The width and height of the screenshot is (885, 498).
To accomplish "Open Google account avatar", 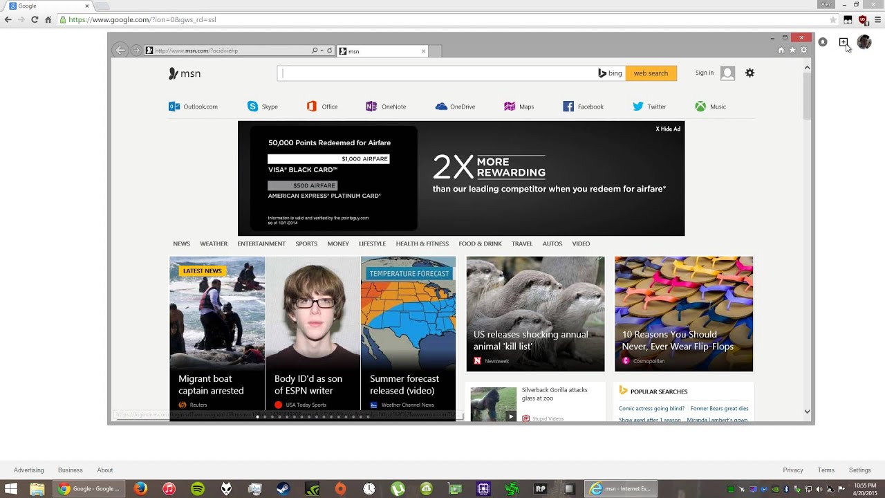I will coord(864,42).
